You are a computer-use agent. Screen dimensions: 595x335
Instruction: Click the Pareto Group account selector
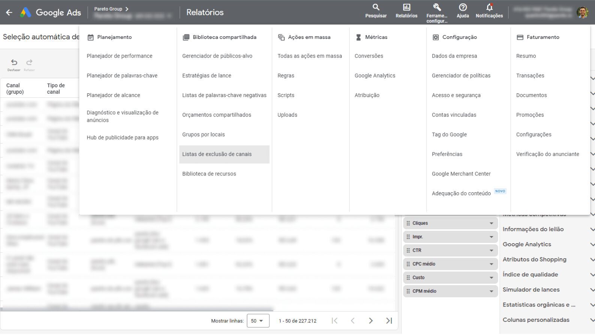point(111,9)
